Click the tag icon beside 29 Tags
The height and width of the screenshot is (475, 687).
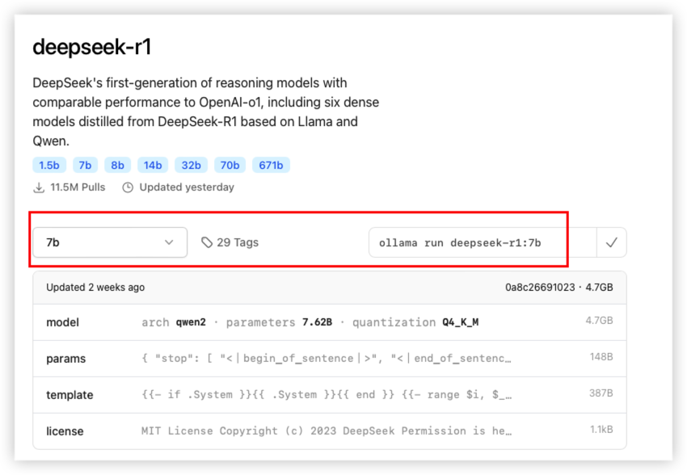point(207,242)
